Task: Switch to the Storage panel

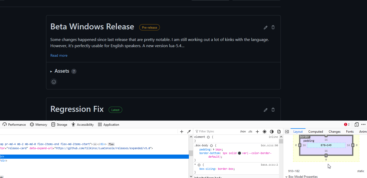Action: (x=59, y=124)
